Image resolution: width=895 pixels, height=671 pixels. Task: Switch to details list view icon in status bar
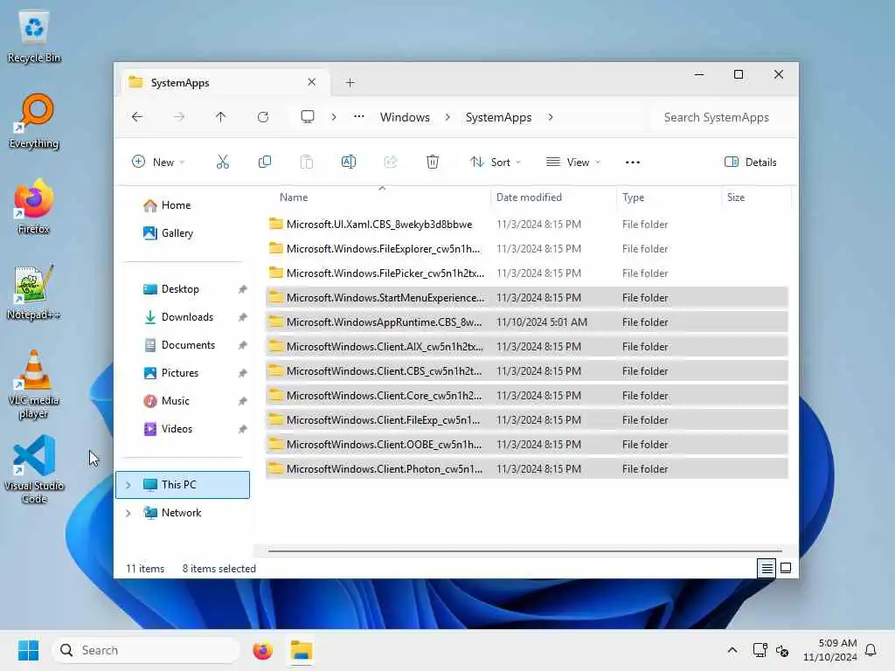(767, 568)
